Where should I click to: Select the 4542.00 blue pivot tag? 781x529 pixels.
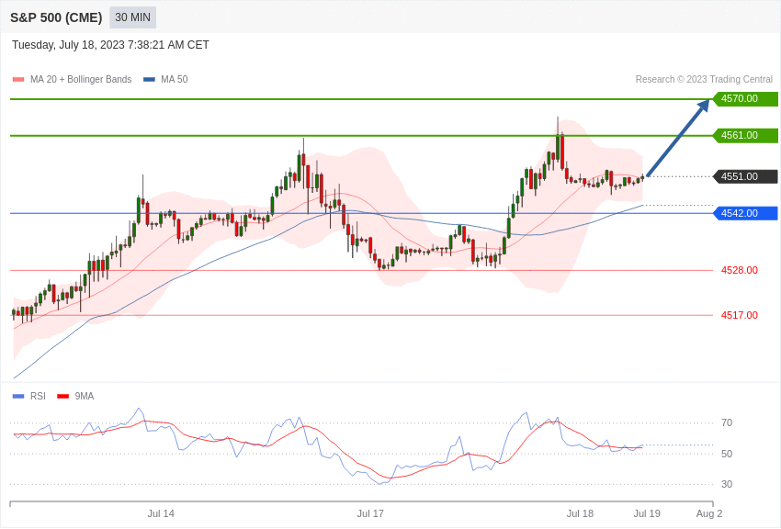click(x=745, y=213)
